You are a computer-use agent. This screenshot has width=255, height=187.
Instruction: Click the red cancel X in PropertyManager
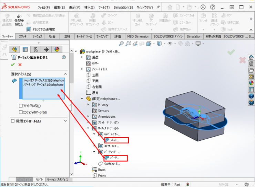tap(20, 65)
